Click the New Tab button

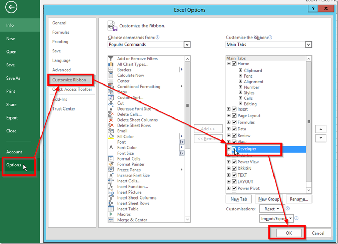(239, 199)
